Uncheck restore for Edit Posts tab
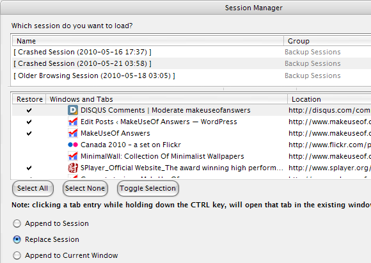This screenshot has height=263, width=371. tap(29, 122)
